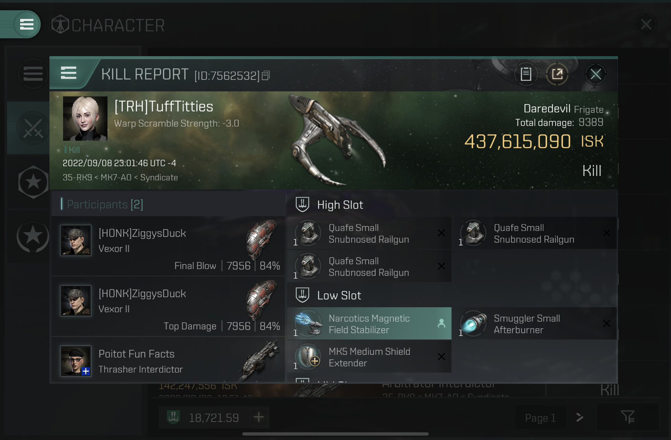Open the filter icon next to Page 1

click(x=627, y=417)
